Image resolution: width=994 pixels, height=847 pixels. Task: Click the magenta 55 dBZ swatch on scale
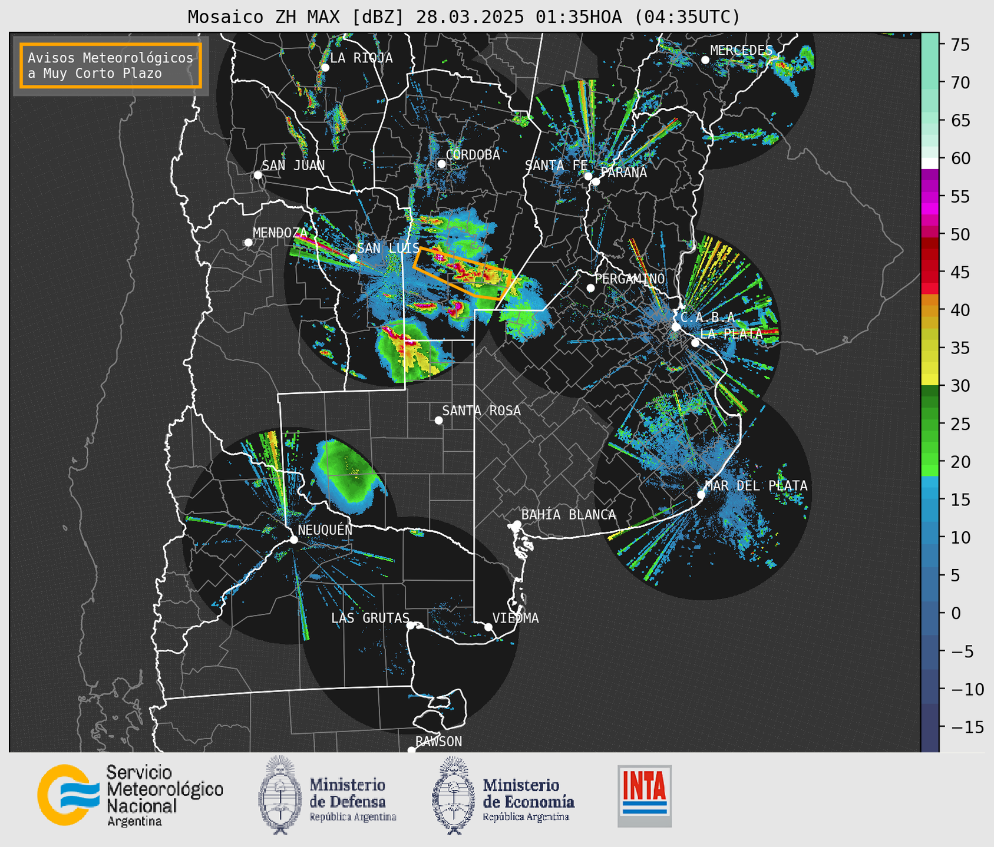click(930, 196)
